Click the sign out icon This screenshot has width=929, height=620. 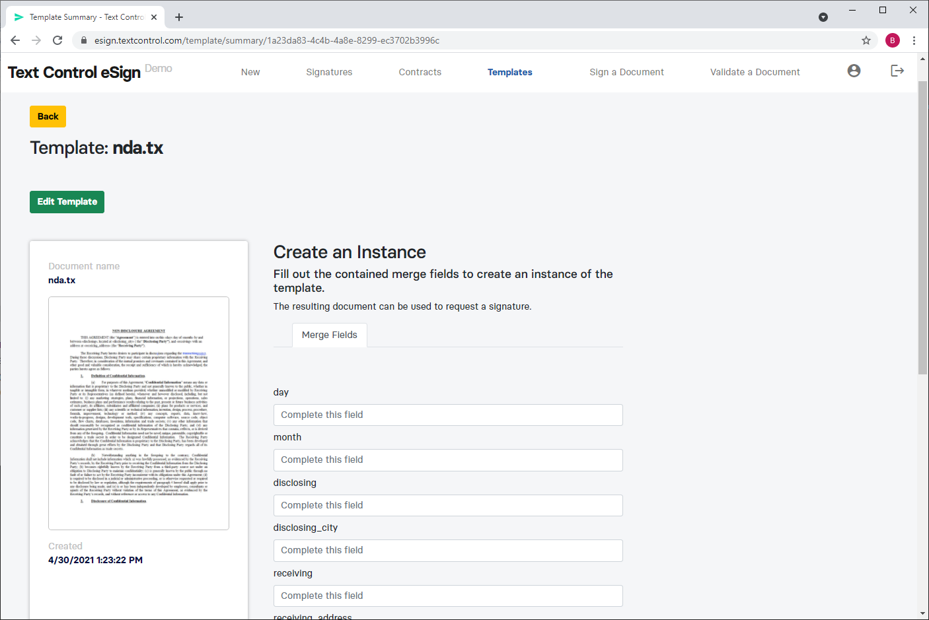coord(897,71)
